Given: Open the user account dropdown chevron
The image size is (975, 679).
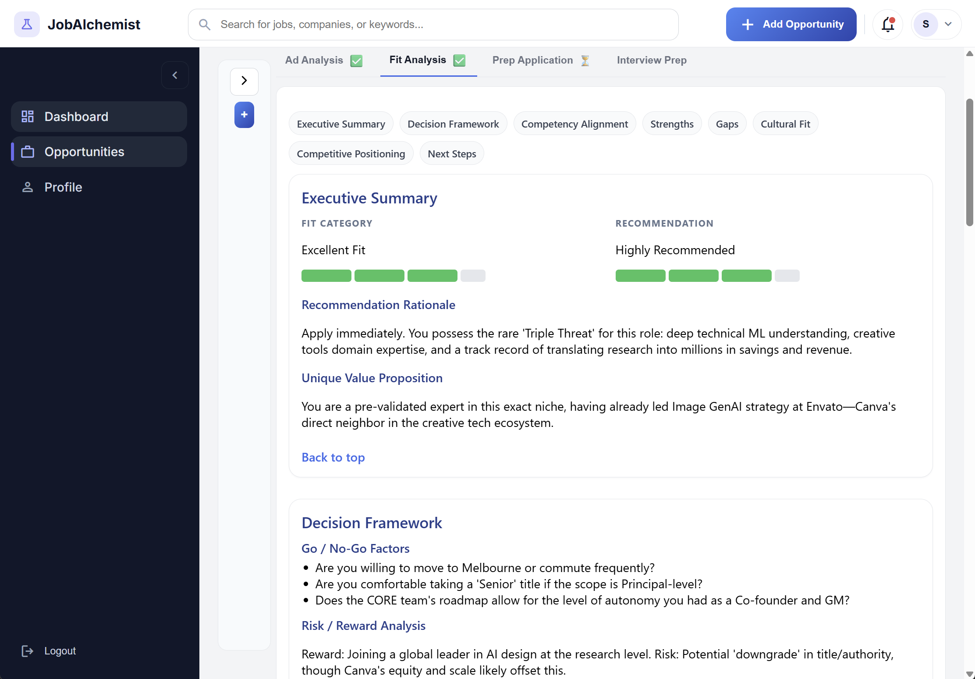Looking at the screenshot, I should click(948, 25).
